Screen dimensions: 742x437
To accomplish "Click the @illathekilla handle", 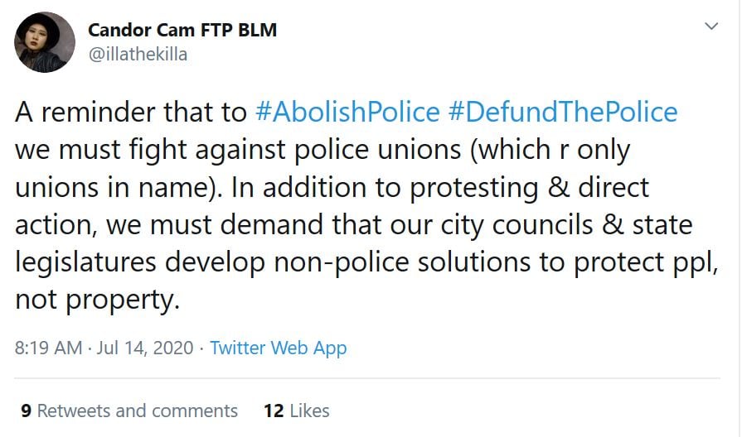I will 138,54.
